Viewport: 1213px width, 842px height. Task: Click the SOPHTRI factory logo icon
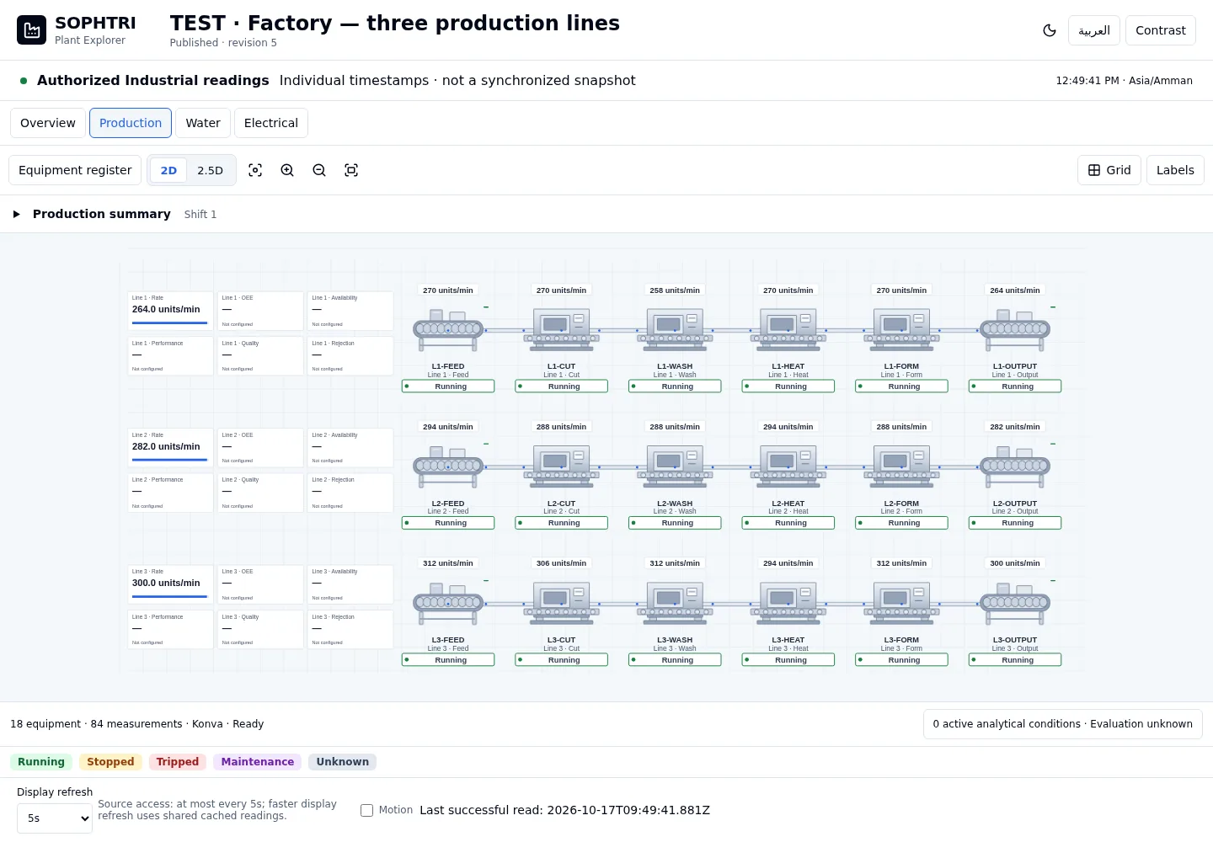pyautogui.click(x=32, y=30)
